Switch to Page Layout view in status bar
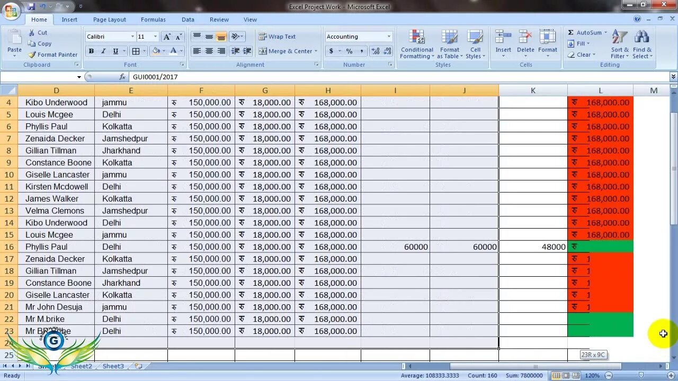The image size is (678, 381). point(567,376)
